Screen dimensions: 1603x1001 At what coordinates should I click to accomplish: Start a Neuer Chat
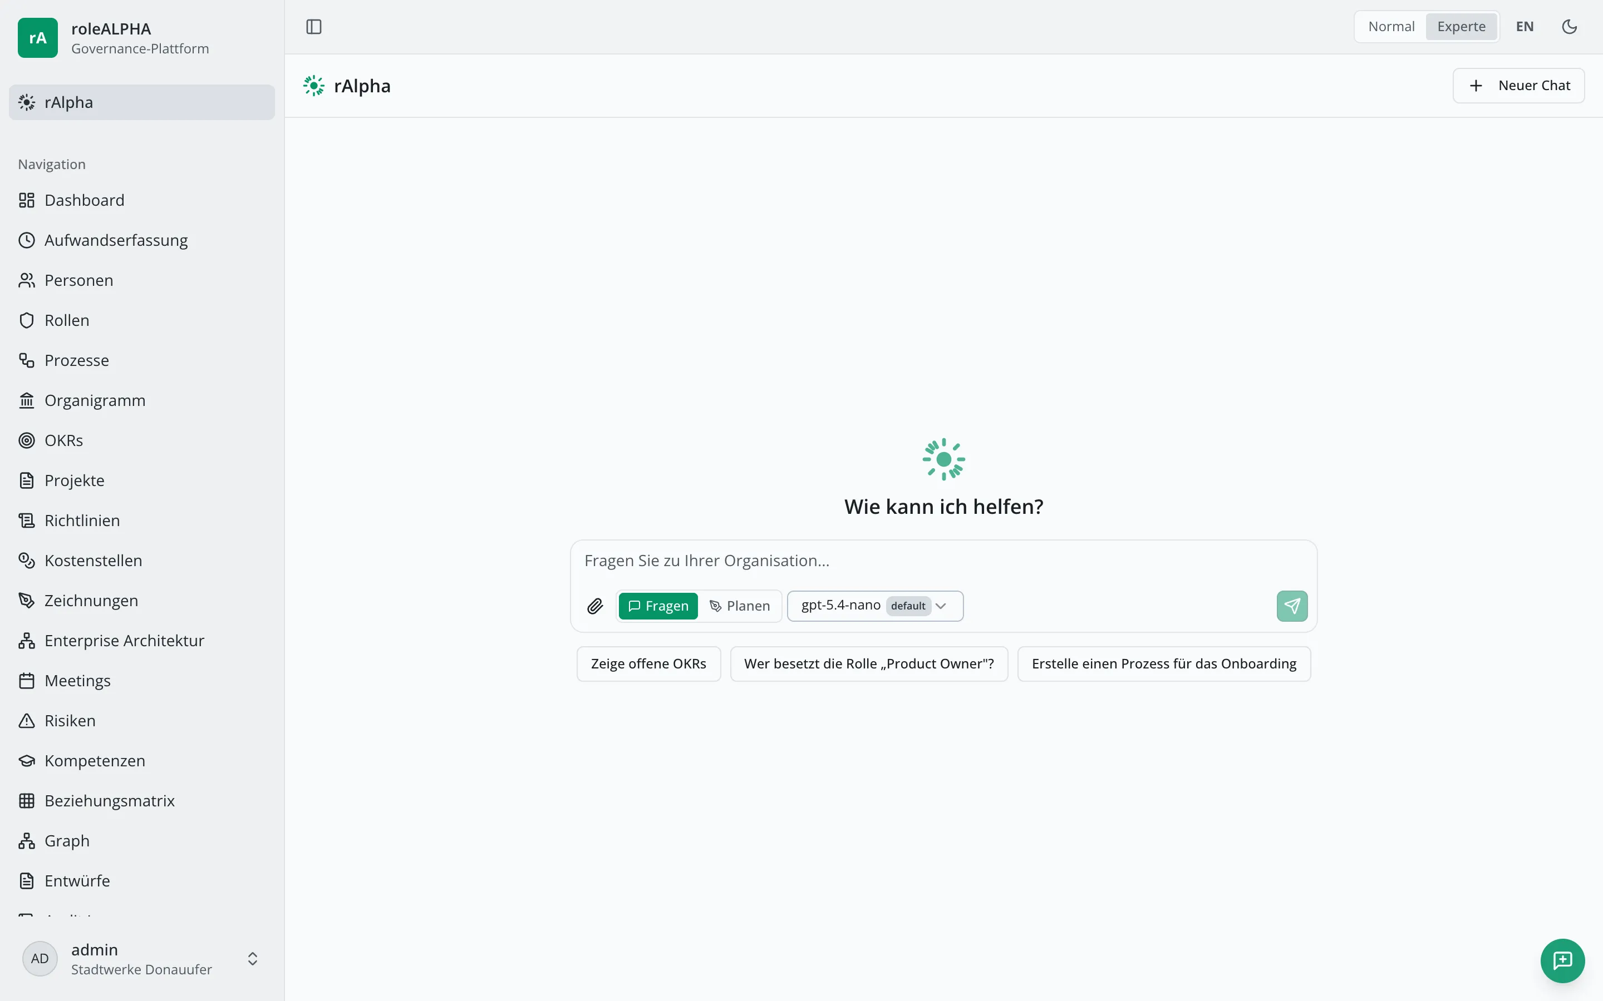pyautogui.click(x=1518, y=86)
